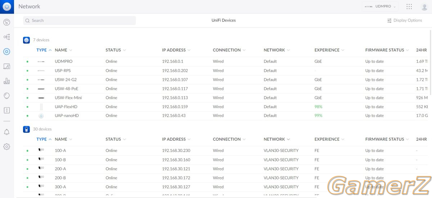Open the USP-RPS device name

coord(63,71)
